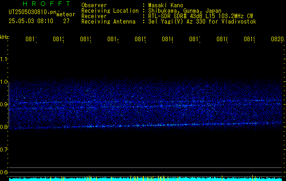Click the HROFFT title text

pyautogui.click(x=46, y=4)
